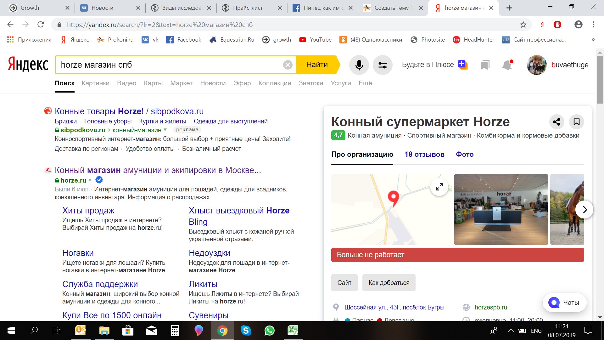Open Chrome menu three dots
The width and height of the screenshot is (604, 340).
pos(593,25)
